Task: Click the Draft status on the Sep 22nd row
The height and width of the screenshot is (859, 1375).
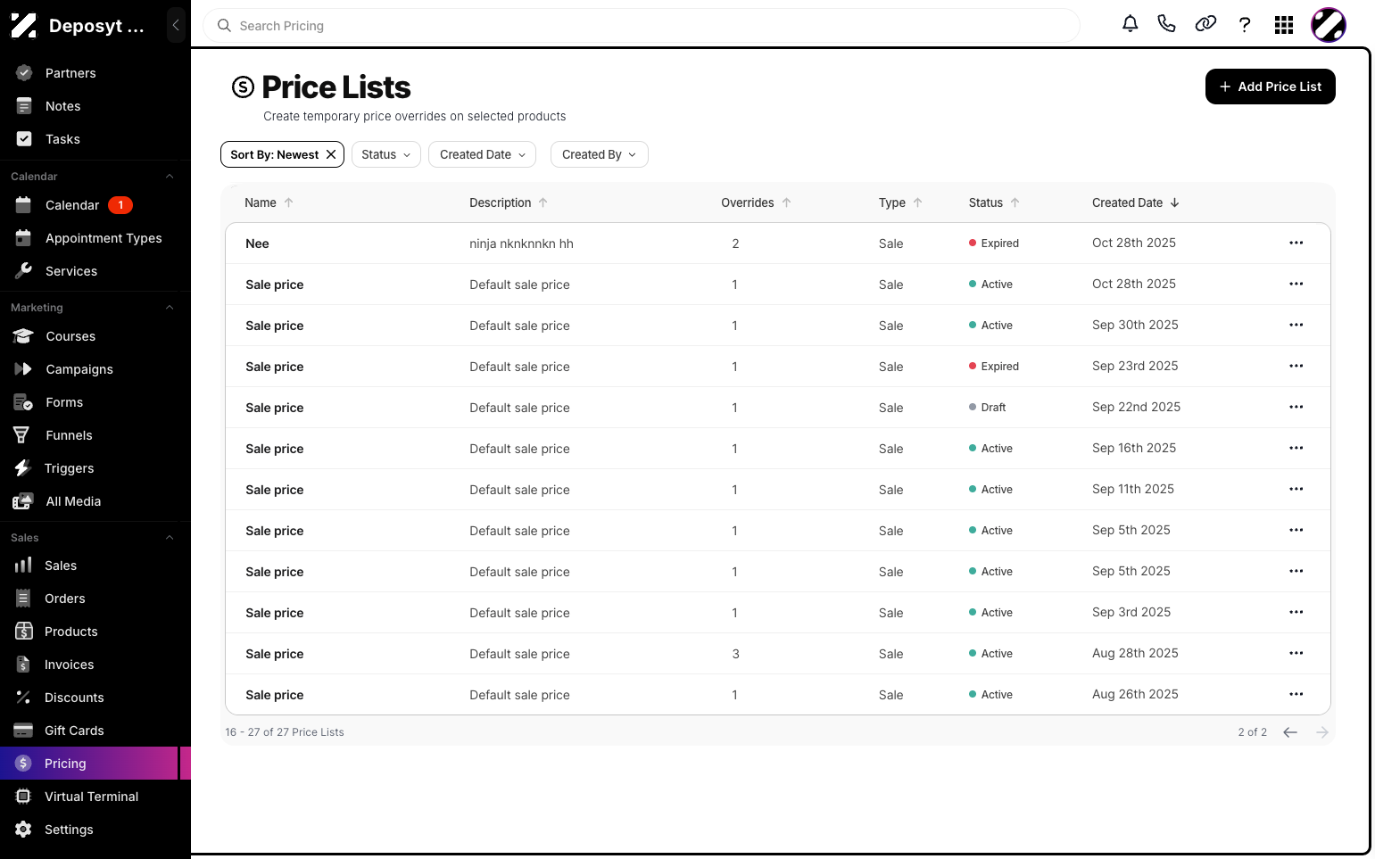Action: pyautogui.click(x=988, y=408)
